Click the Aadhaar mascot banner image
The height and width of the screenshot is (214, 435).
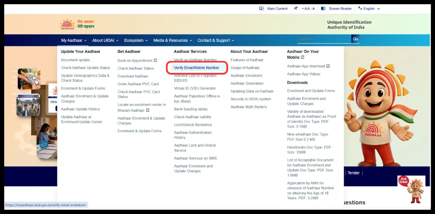[x=381, y=114]
